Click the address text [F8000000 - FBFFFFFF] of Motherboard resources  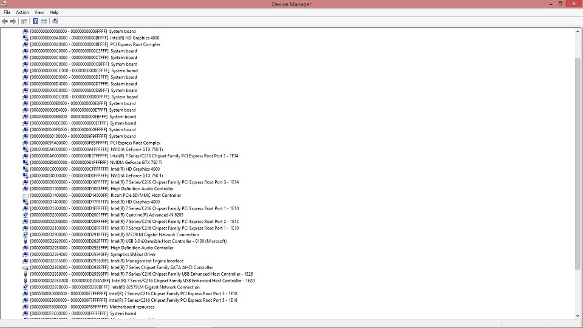tap(69, 307)
